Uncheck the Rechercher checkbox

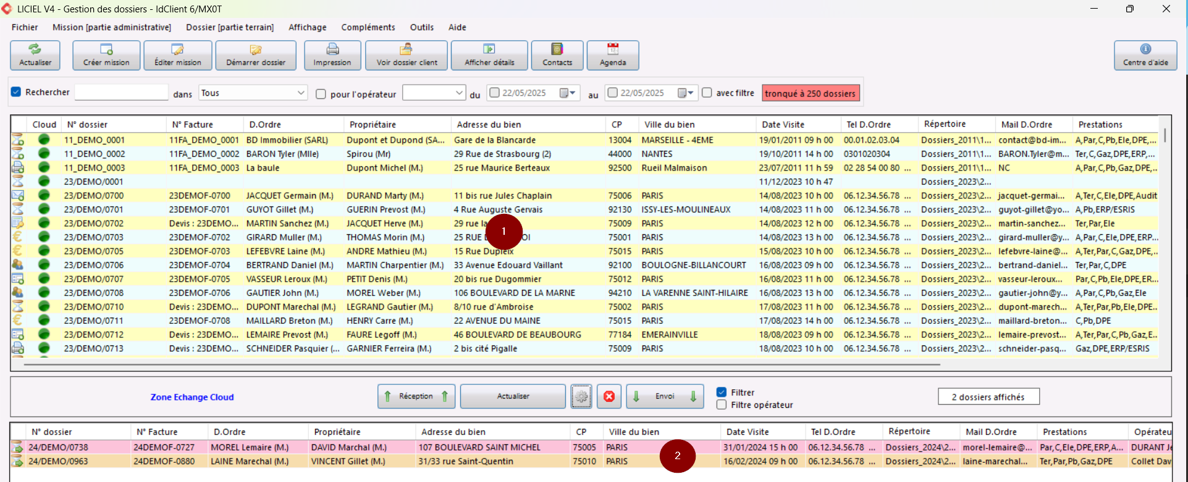[16, 92]
